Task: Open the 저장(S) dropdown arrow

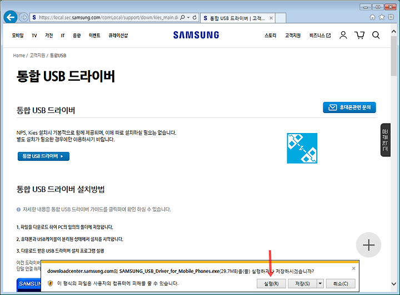Action: tap(320, 283)
